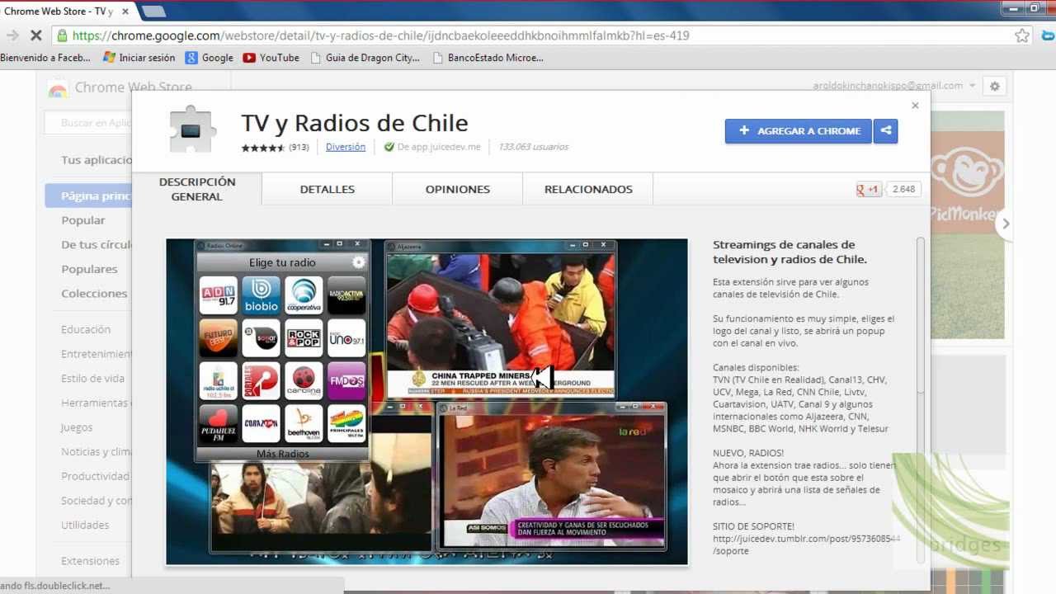Click the forward navigation arrow
The image size is (1056, 594).
12,35
